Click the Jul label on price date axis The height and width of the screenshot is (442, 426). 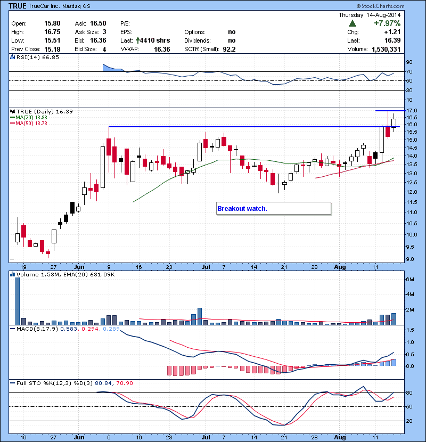click(206, 267)
